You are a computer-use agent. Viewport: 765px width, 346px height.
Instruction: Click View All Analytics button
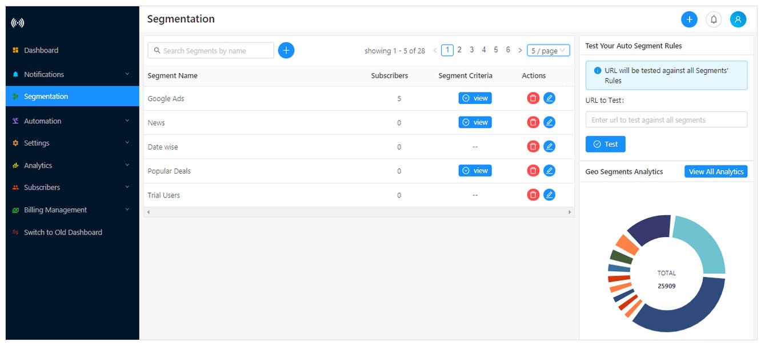pos(716,171)
